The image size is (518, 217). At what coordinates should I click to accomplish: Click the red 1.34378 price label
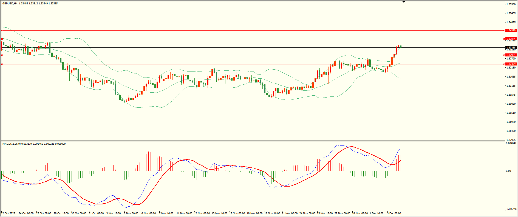511,30
